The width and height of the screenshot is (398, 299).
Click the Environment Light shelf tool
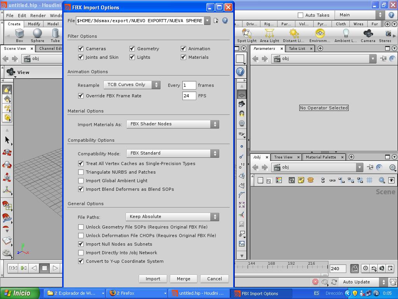point(320,35)
